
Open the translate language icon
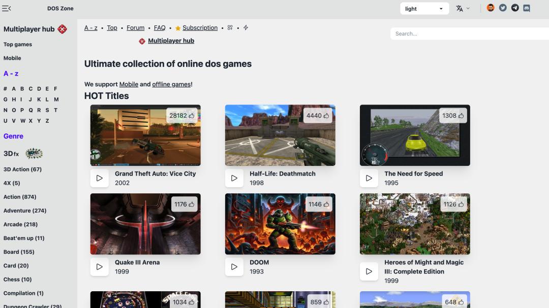point(460,9)
